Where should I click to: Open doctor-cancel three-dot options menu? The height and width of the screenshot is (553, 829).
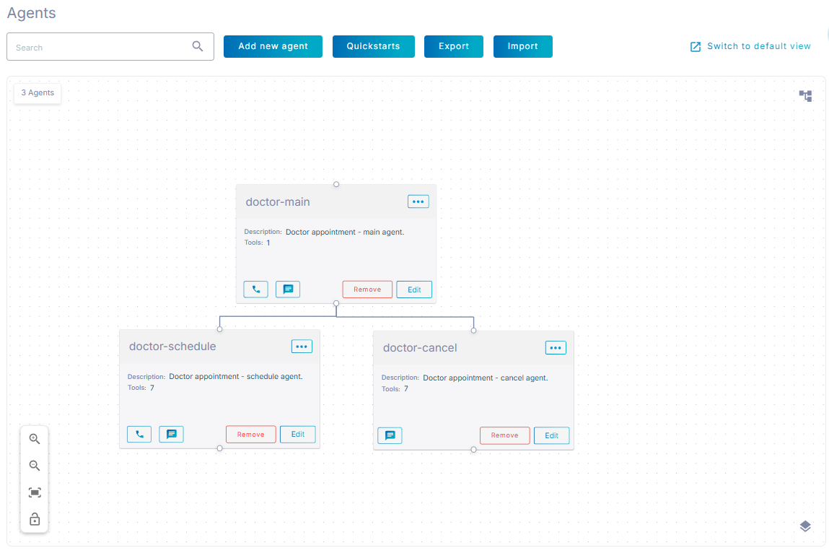555,348
